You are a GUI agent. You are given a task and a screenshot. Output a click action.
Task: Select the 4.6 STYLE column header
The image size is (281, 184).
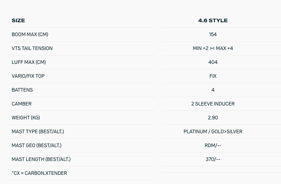click(213, 20)
